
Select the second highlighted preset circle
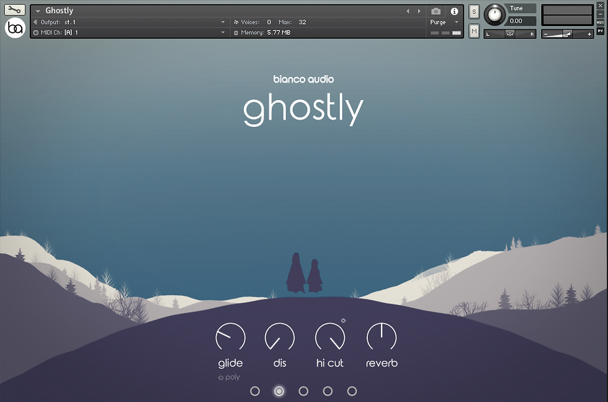[x=279, y=391]
